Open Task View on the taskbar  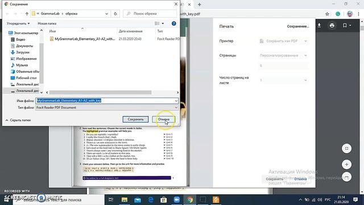click(x=111, y=200)
